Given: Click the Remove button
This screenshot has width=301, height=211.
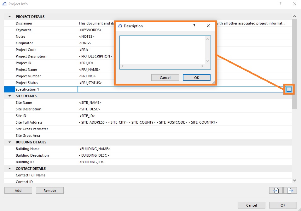Looking at the screenshot, I should (x=50, y=191).
